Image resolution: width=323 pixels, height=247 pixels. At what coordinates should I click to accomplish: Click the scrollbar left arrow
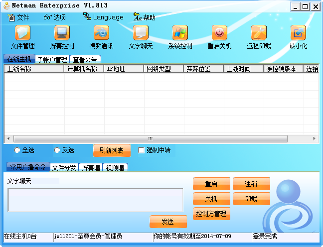[8, 138]
